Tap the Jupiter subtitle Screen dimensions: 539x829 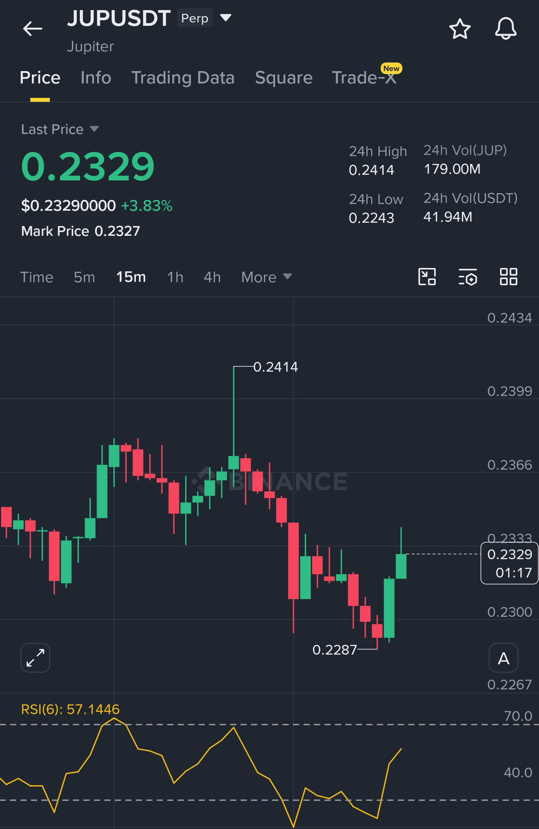coord(90,47)
